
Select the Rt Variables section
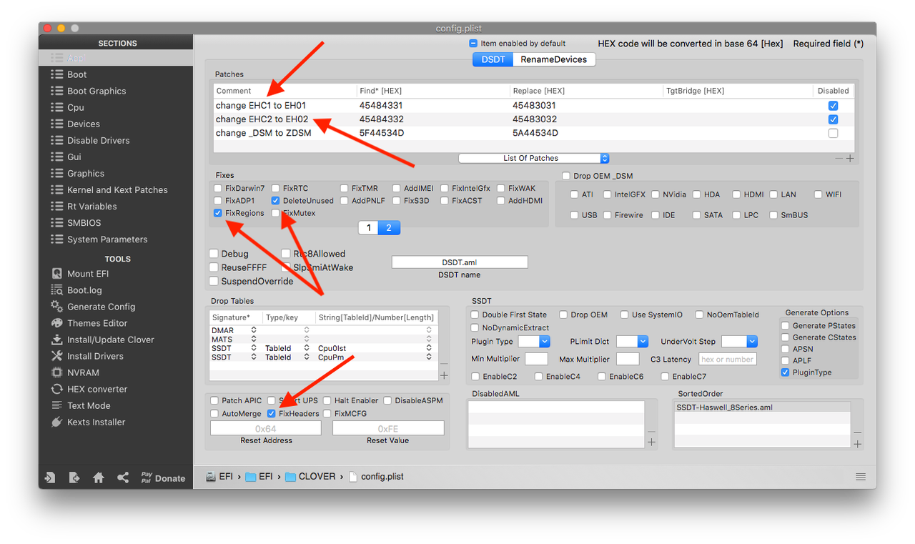pyautogui.click(x=92, y=206)
